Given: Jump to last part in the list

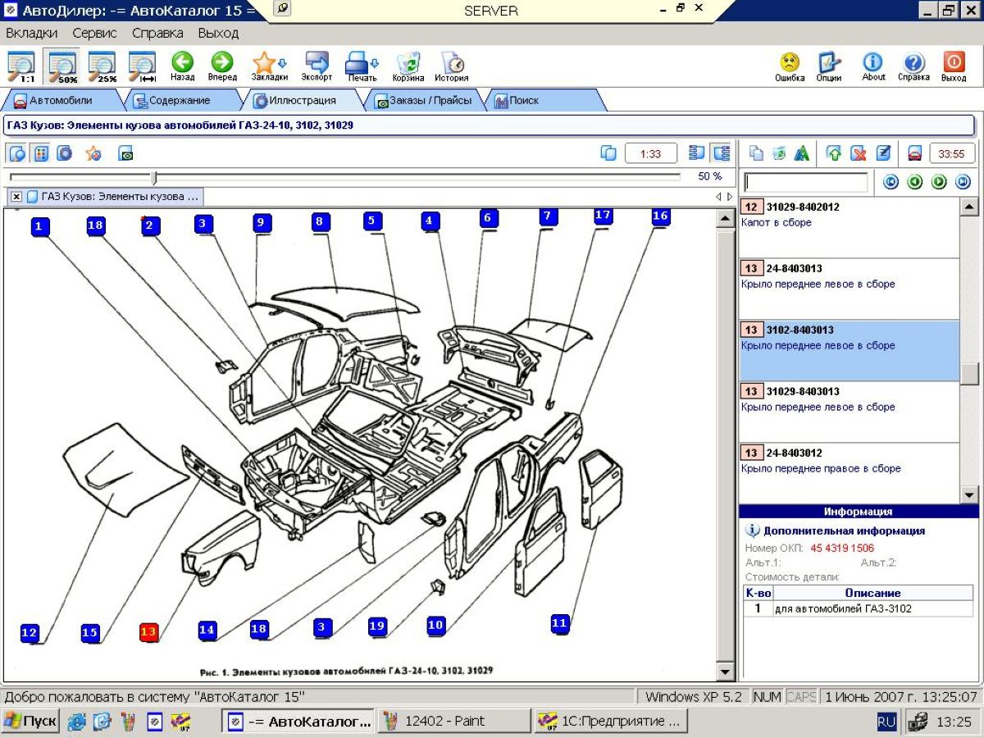Looking at the screenshot, I should click(x=963, y=182).
